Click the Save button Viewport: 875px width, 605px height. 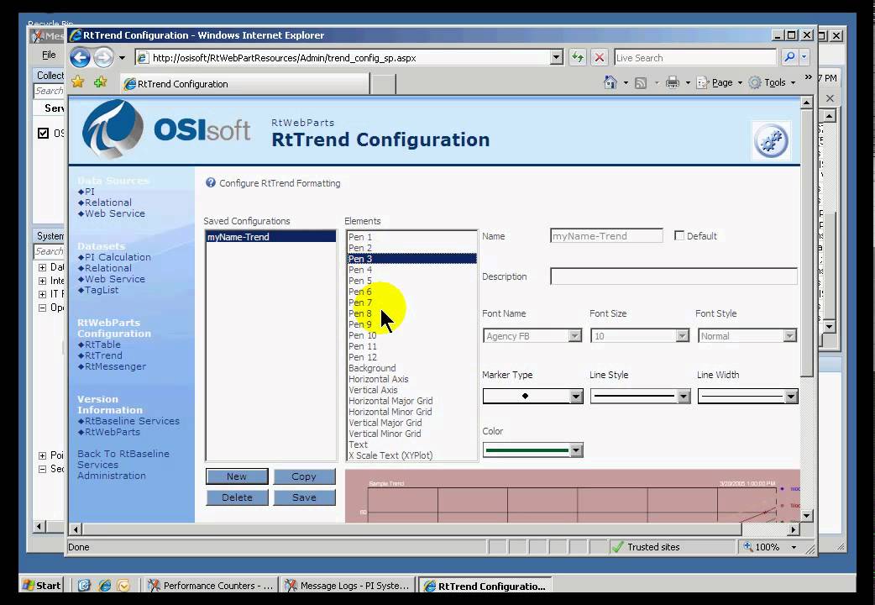(x=304, y=497)
